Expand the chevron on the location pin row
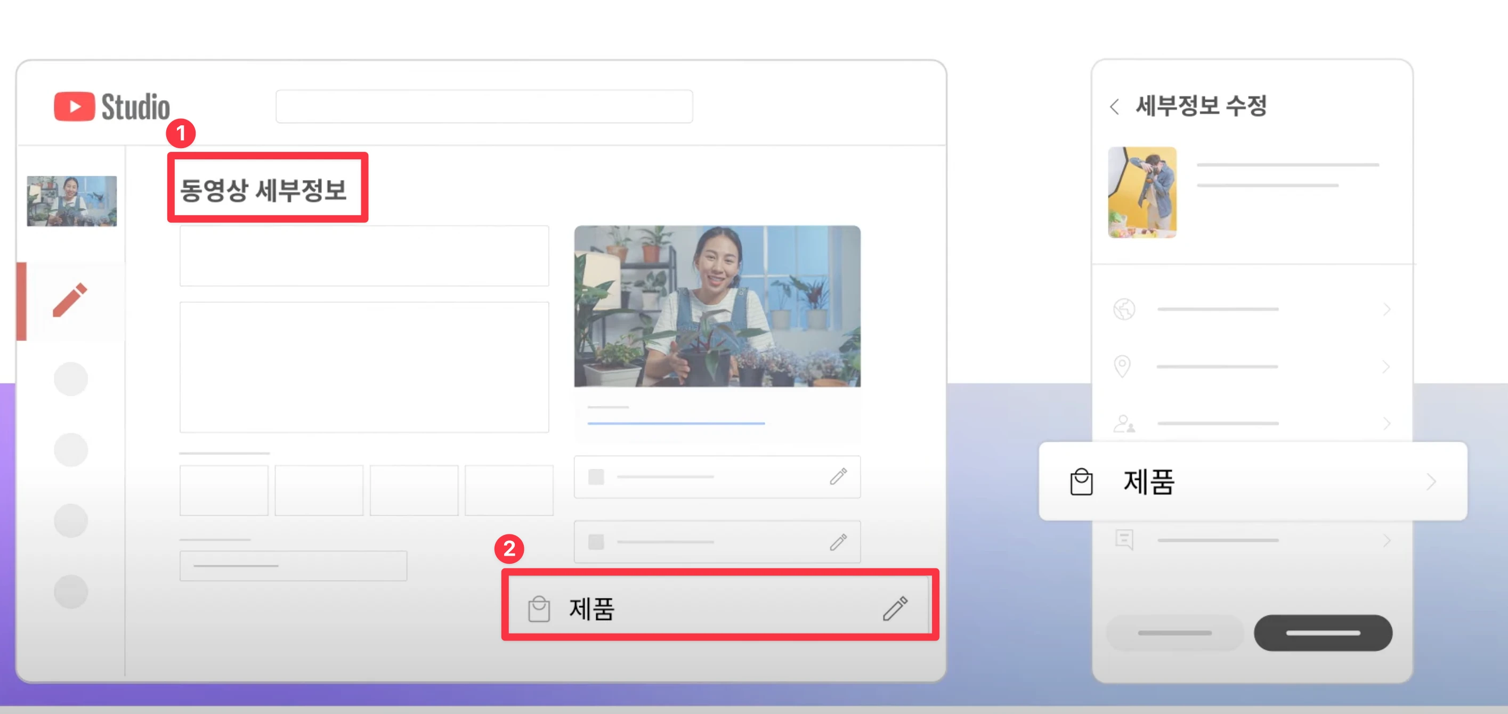This screenshot has width=1508, height=714. (1385, 367)
